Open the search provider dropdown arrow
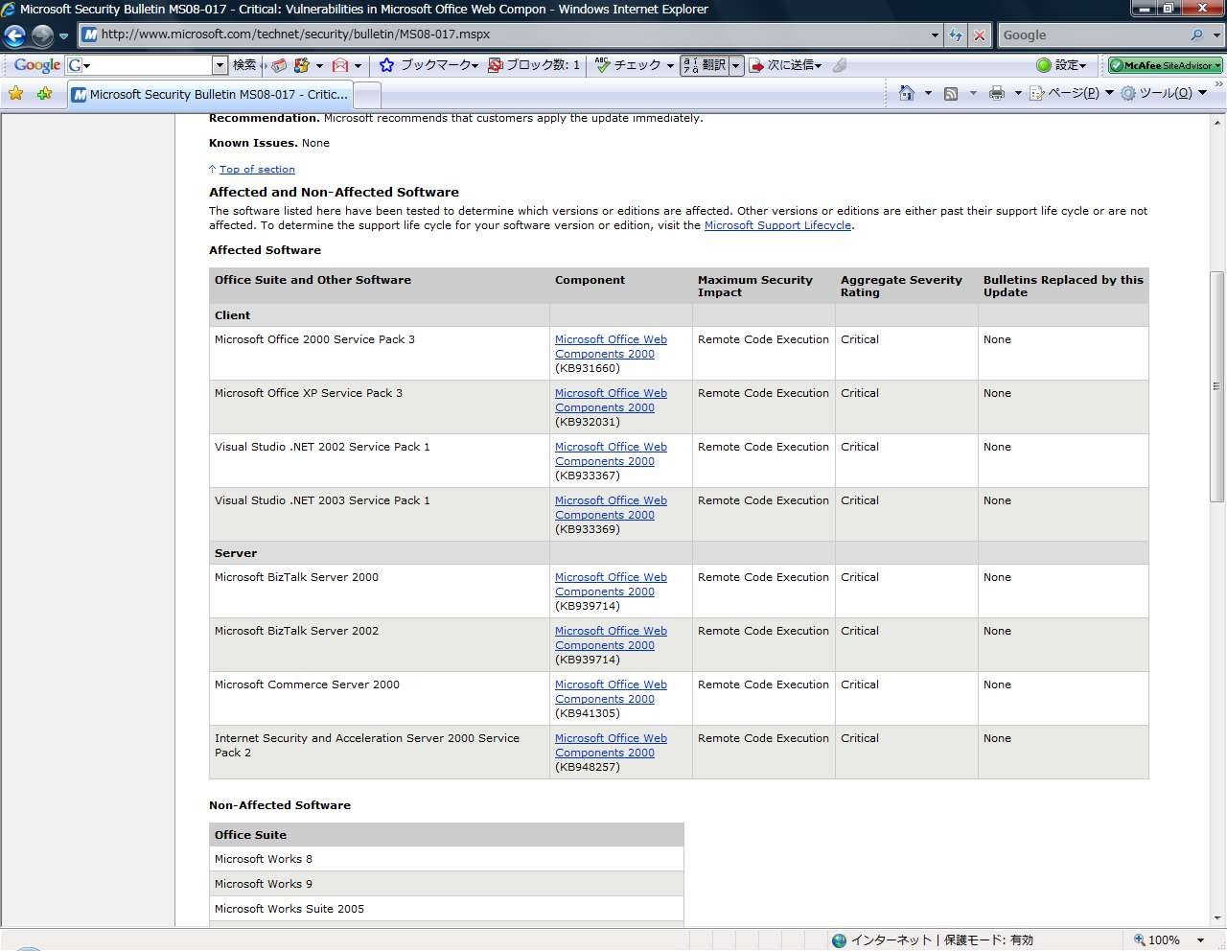The height and width of the screenshot is (951, 1227). click(x=1217, y=35)
